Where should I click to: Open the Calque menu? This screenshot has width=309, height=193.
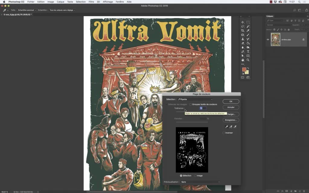point(60,2)
